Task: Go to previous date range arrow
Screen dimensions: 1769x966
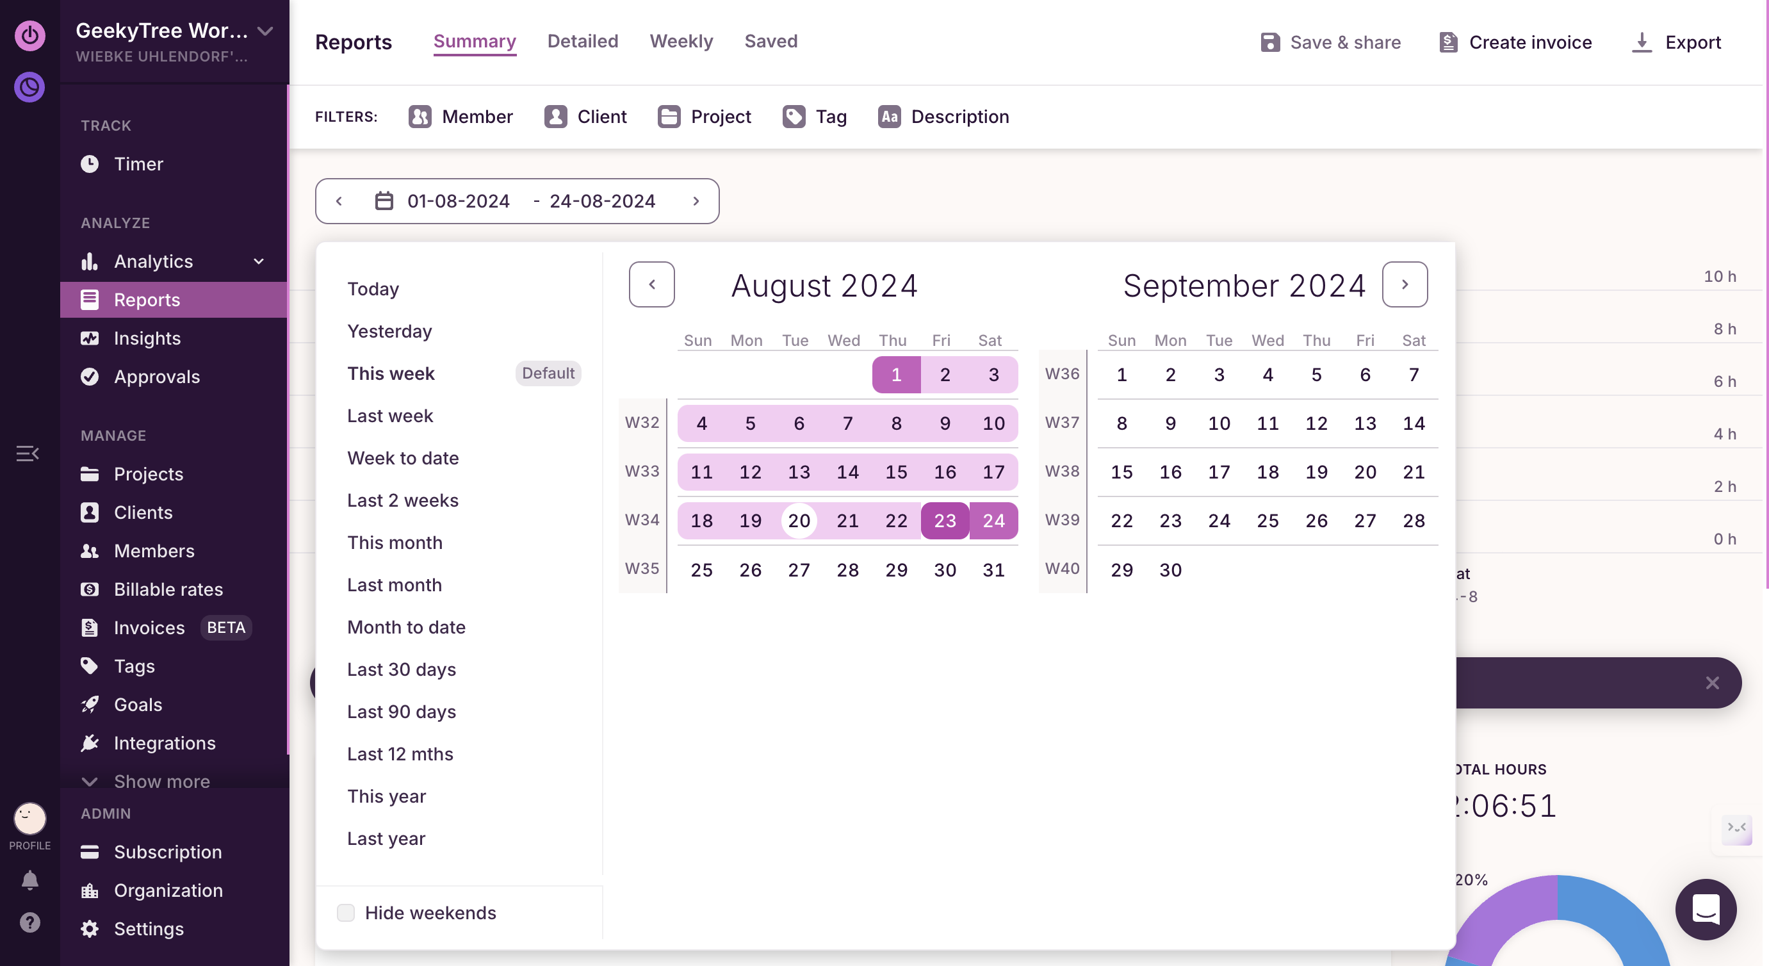Action: pyautogui.click(x=339, y=201)
